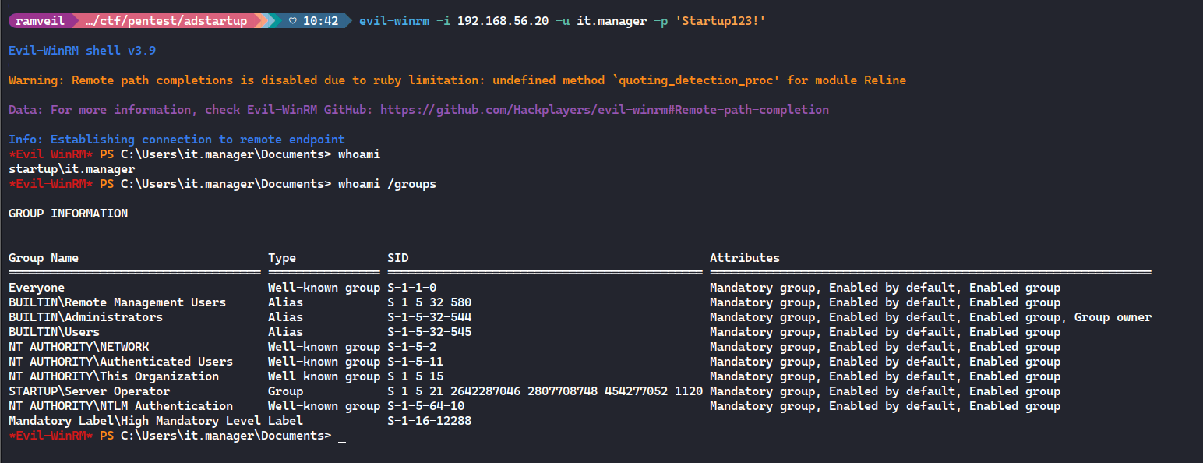1203x463 pixels.
Task: Click the whoami /groups command text
Action: pyautogui.click(x=386, y=183)
